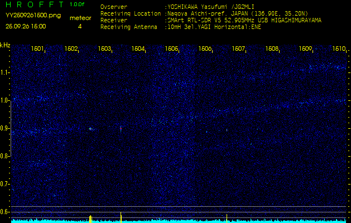Click the Receiving Antenna field label
This screenshot has width=351, height=223.
coord(129,27)
